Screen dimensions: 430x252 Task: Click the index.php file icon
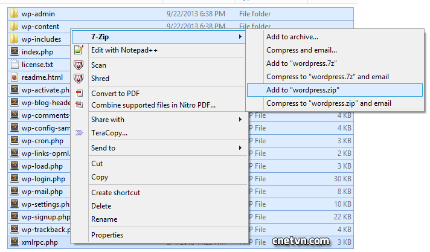pyautogui.click(x=14, y=51)
